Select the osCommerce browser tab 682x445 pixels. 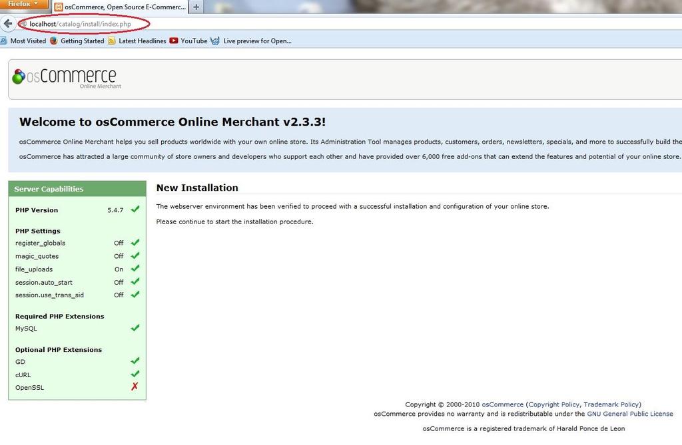[120, 7]
